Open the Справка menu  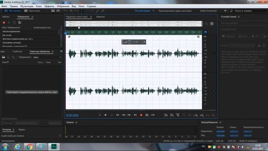point(91,6)
